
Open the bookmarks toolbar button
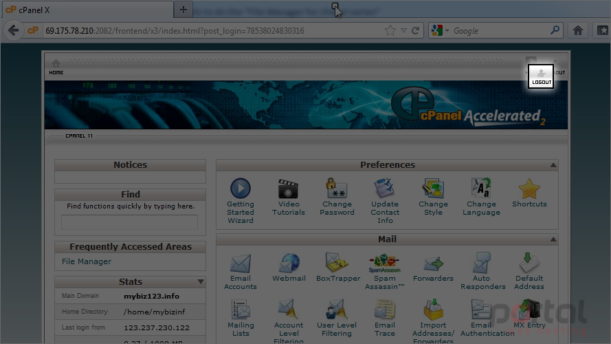[602, 30]
